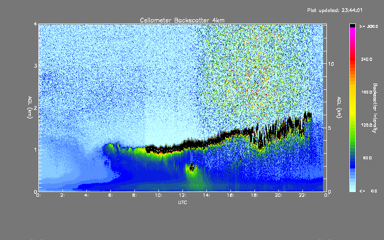
Task: Click the "2" km tick label on left axis
Action: [36, 108]
